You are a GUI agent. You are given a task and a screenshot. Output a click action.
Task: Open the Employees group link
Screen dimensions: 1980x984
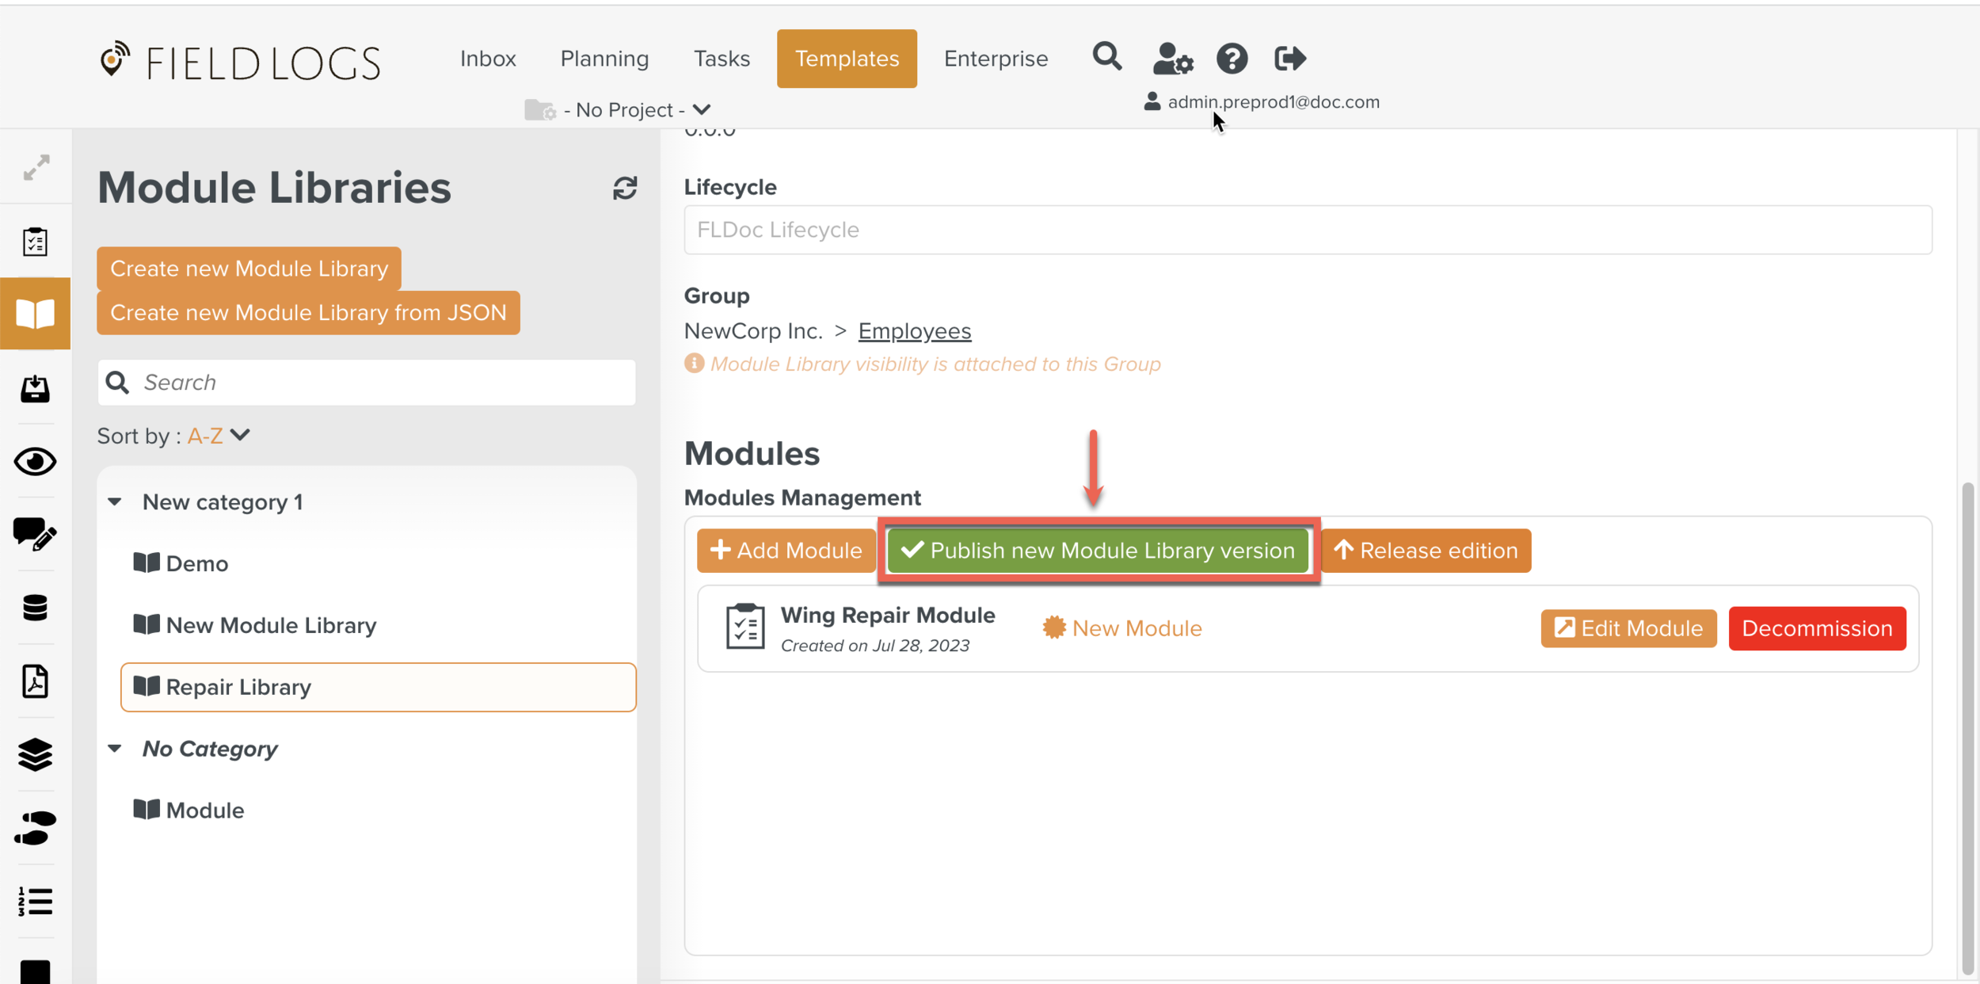[x=915, y=330]
